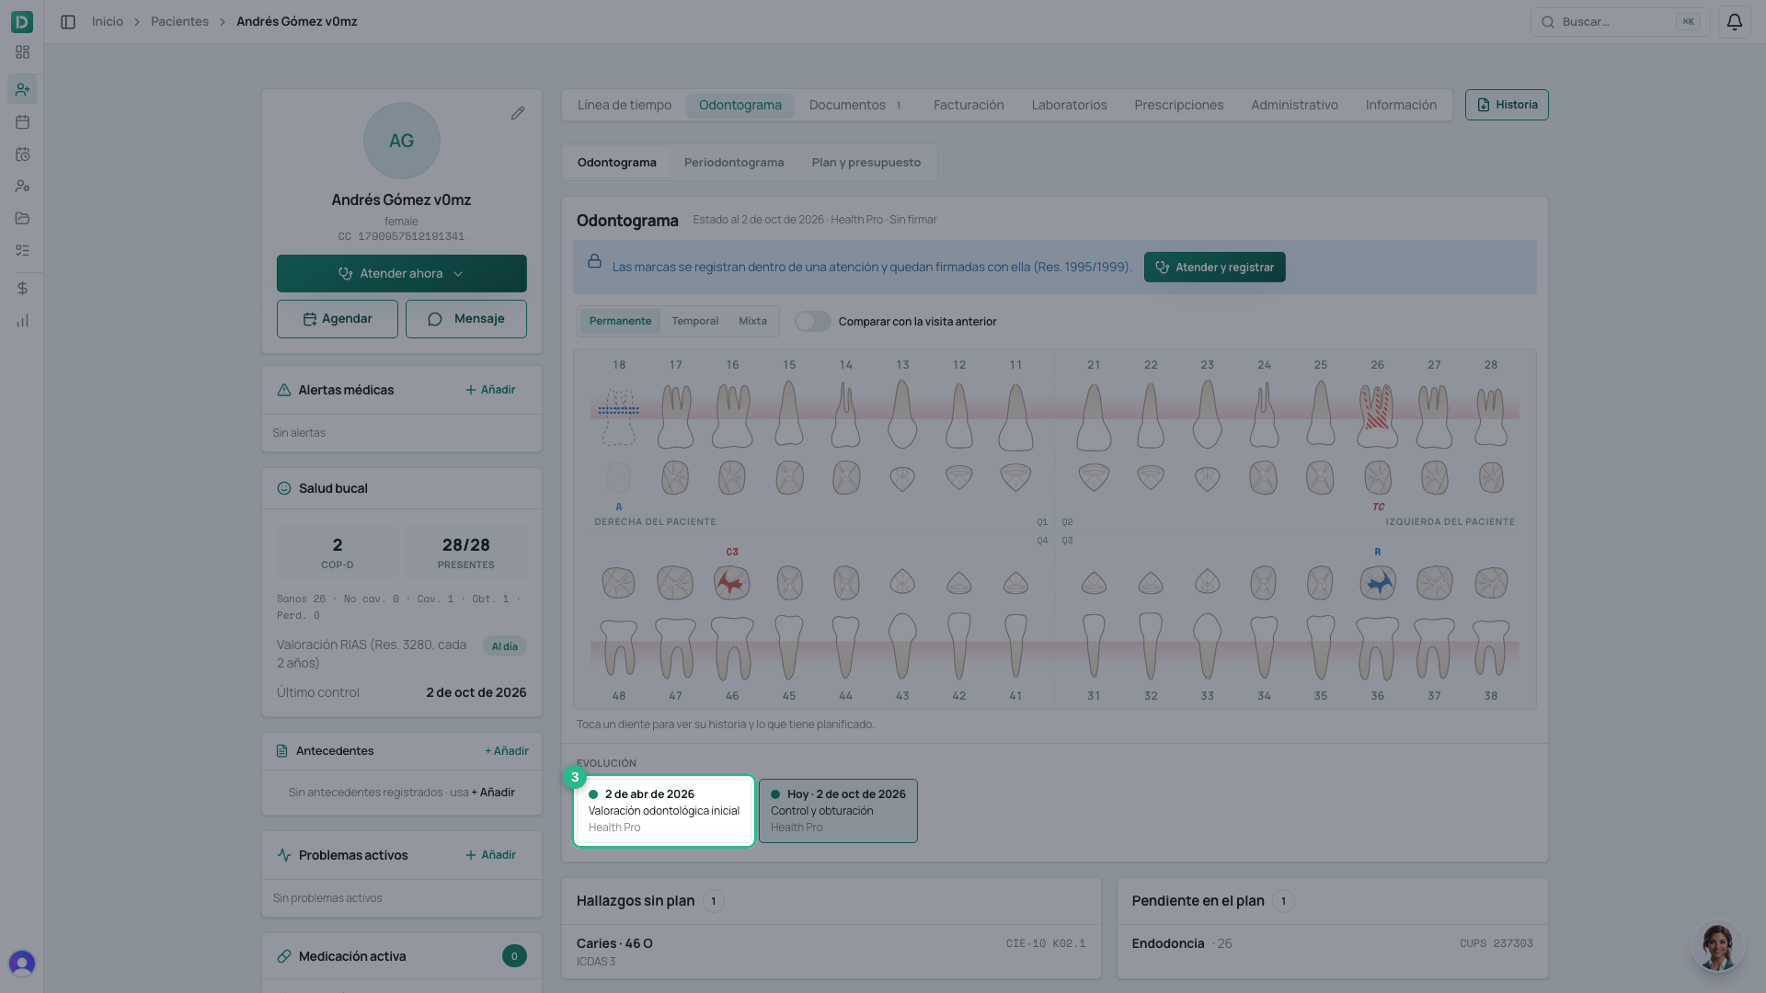Screen dimensions: 1766x993
Task: Open the calendar icon in left sidebar
Action: (x=22, y=121)
